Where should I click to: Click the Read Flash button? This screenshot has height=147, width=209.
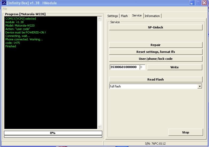(x=156, y=79)
